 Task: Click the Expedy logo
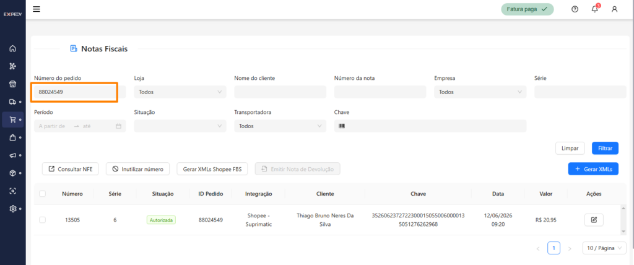tap(12, 14)
